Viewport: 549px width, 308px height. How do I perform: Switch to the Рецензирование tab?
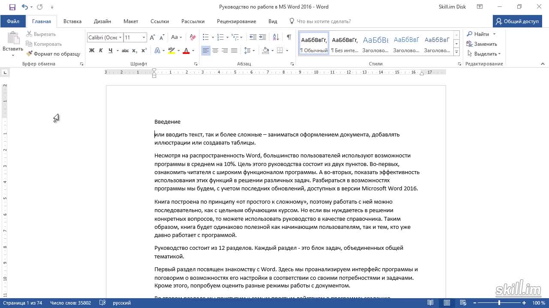coord(236,21)
